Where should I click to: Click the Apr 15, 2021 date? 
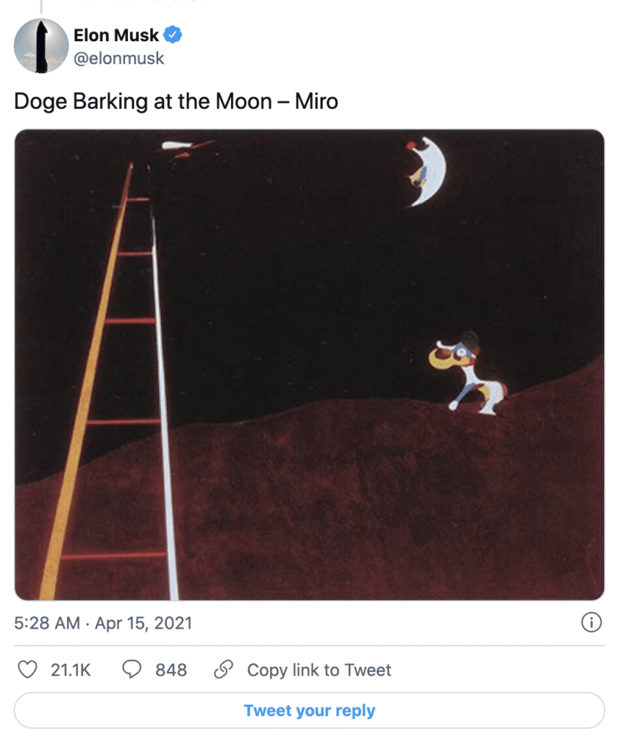(144, 623)
